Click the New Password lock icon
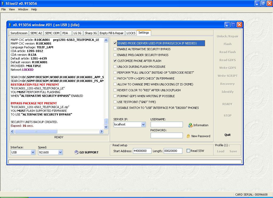Screen dimensions: 273x198 pyautogui.click(x=188, y=136)
